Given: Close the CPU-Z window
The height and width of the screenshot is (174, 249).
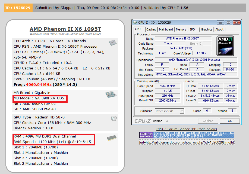Looking at the screenshot, I should pyautogui.click(x=237, y=23).
